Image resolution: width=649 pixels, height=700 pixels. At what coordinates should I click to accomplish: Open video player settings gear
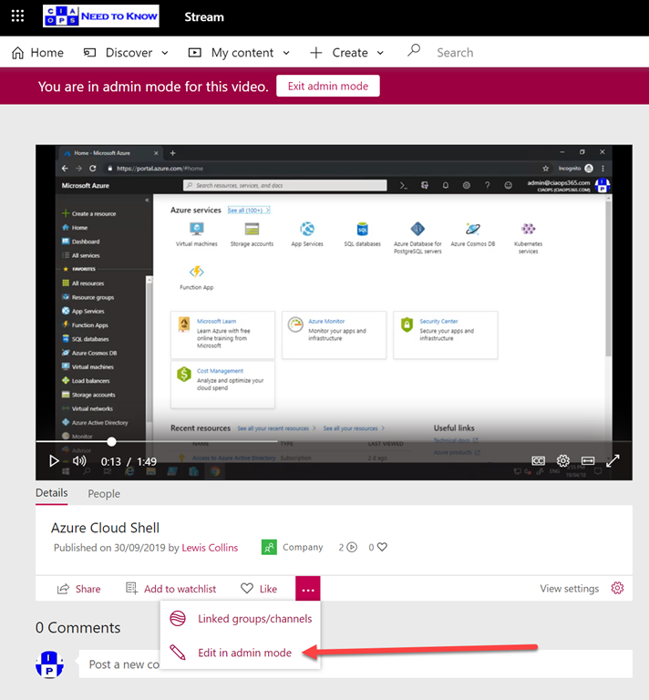[563, 461]
